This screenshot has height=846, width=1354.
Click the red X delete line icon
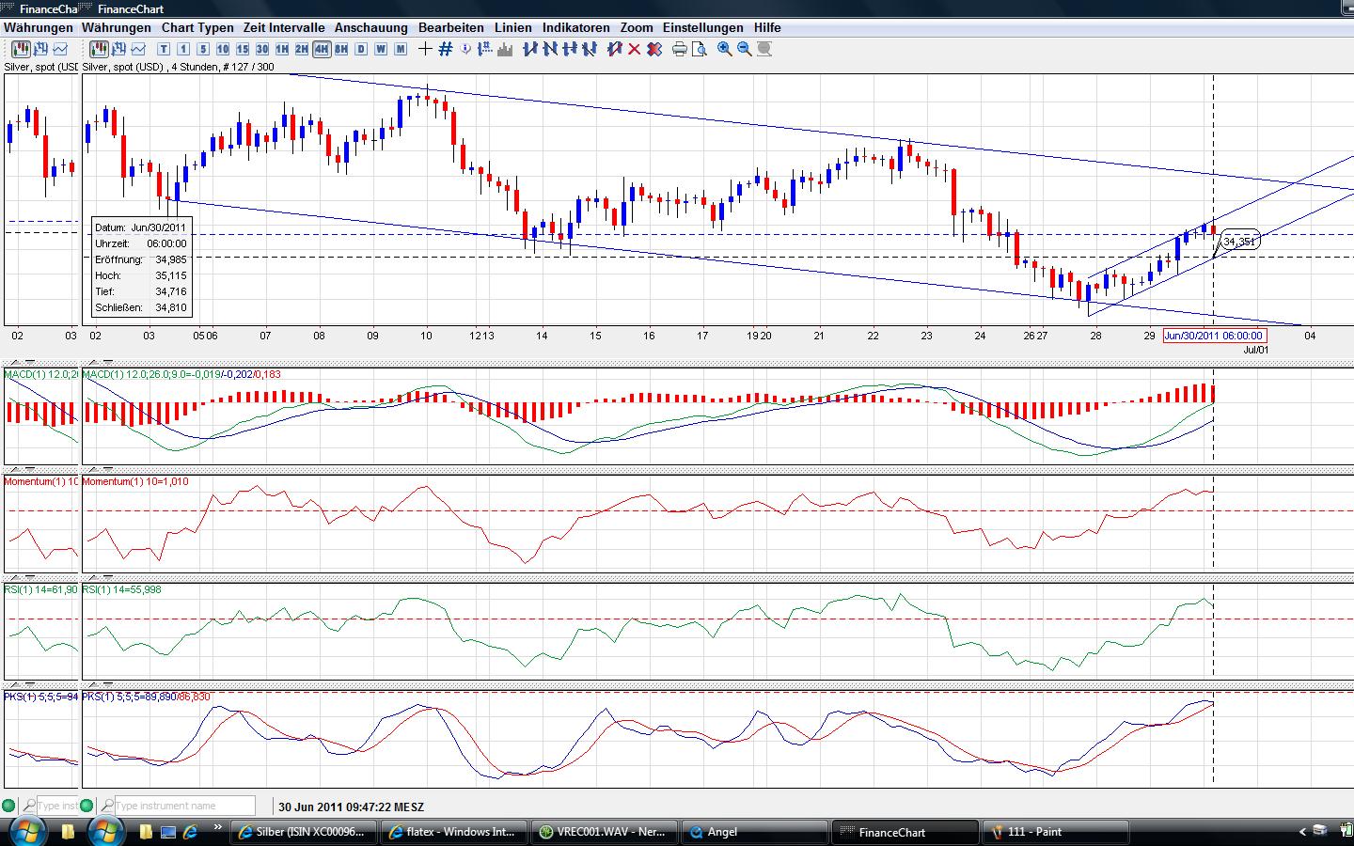tap(634, 49)
